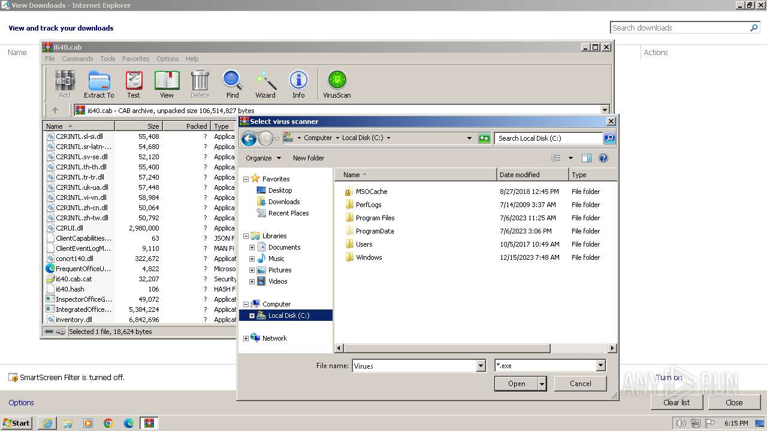Click the WinRAR taskbar button
Screen dimensions: 767x431
click(x=149, y=423)
